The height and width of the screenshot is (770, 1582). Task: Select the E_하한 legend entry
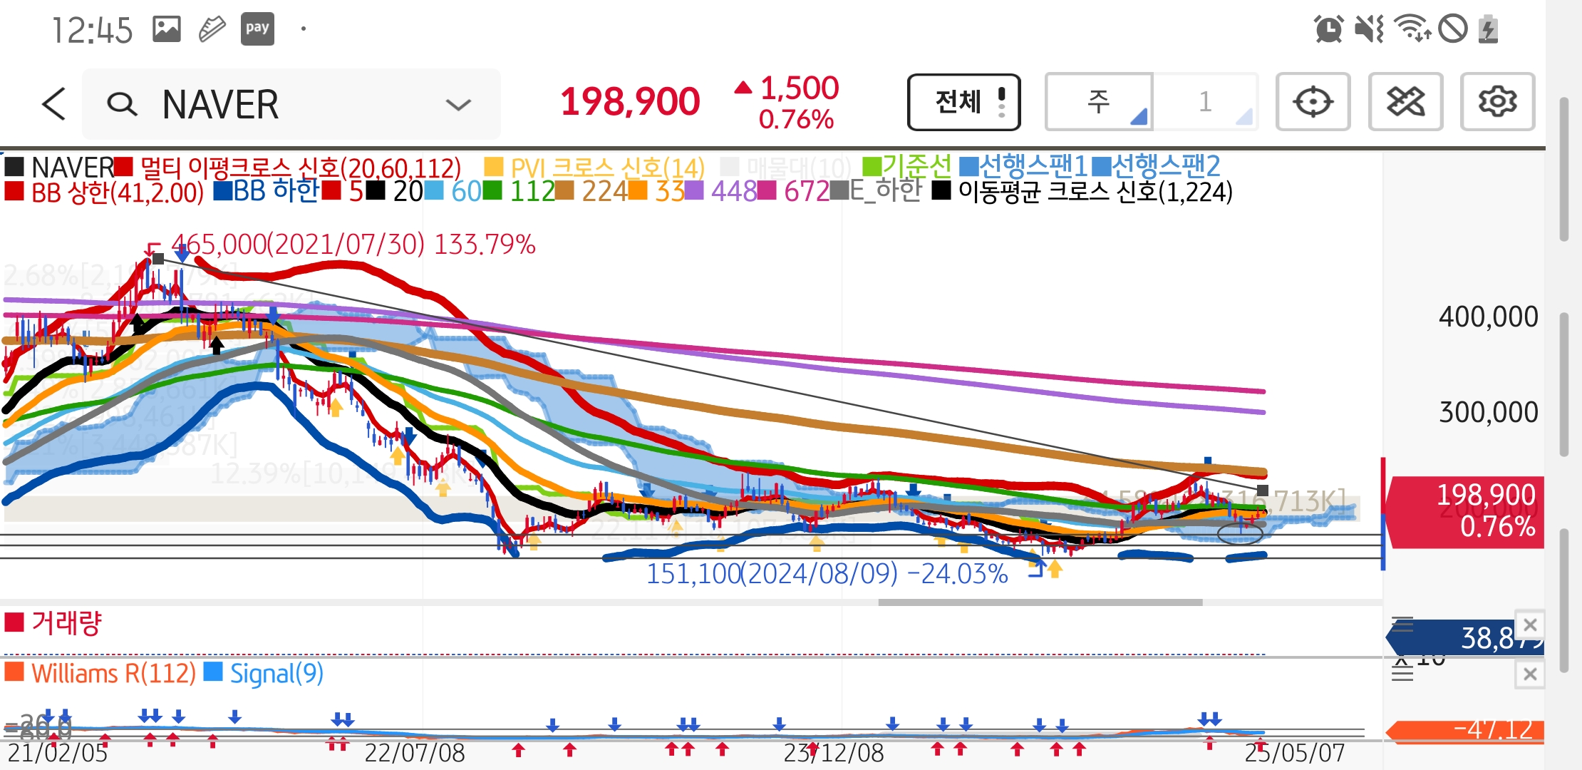(x=877, y=191)
